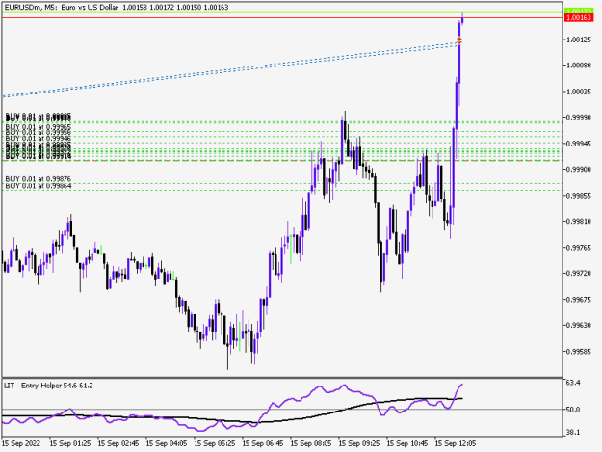The height and width of the screenshot is (452, 602).
Task: Click the LIT - Entry Helper indicator label
Action: point(48,386)
